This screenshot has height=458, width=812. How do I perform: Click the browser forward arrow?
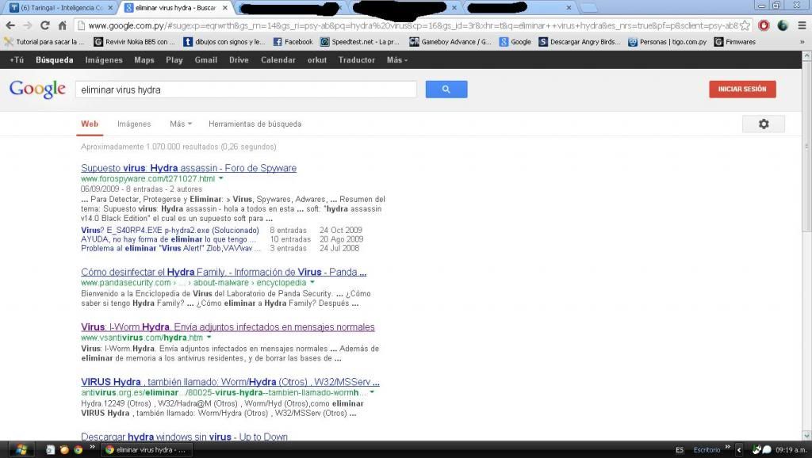coord(28,25)
